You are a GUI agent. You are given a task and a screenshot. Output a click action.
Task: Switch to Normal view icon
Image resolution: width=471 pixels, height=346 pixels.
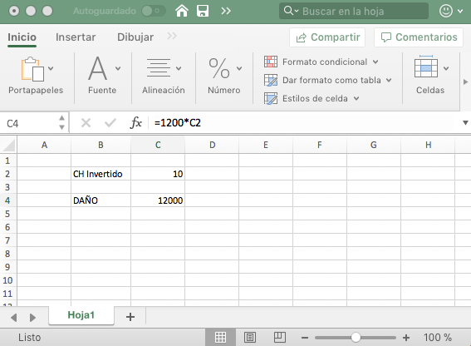(x=220, y=338)
